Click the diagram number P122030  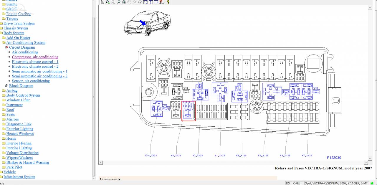point(334,158)
